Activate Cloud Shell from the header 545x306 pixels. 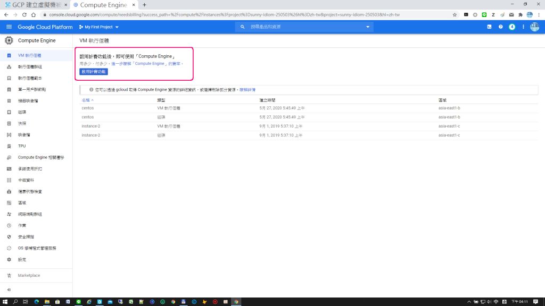pos(489,27)
